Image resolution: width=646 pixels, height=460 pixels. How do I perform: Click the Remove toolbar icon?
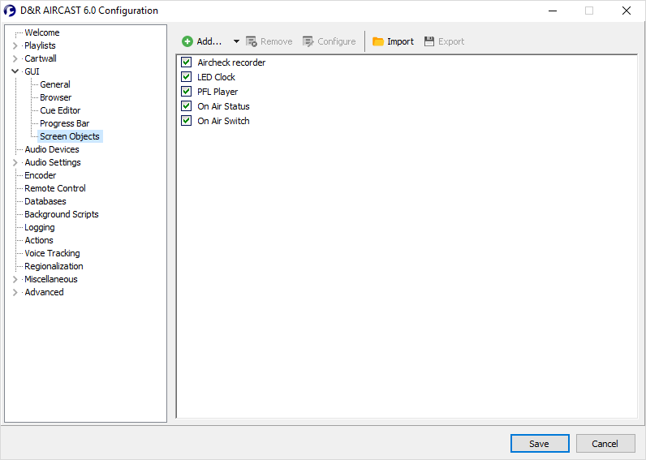click(x=252, y=41)
